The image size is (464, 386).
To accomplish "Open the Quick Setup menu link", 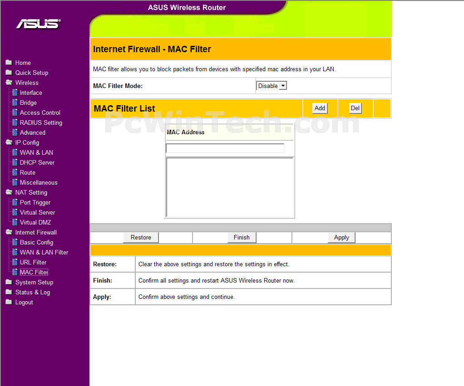I will pyautogui.click(x=32, y=73).
